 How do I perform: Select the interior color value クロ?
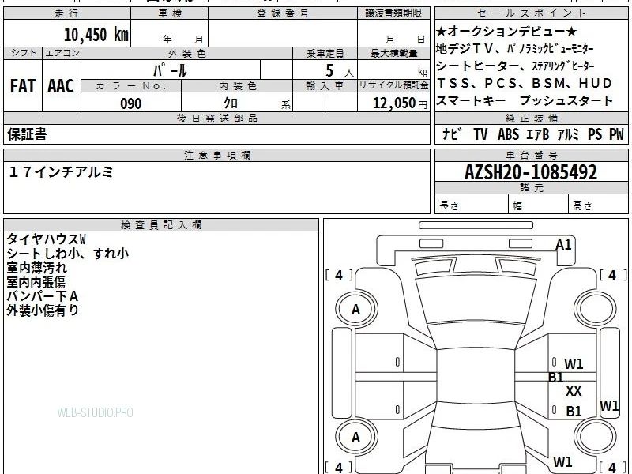point(231,103)
